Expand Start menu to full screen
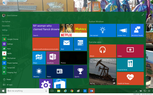The image size is (153, 95). 143,15
